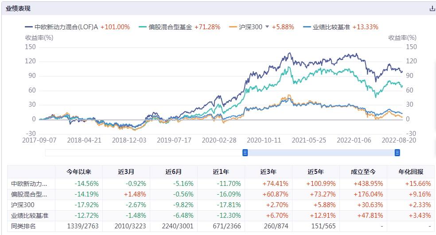Click the download icon beside 业绩表现

[432, 8]
